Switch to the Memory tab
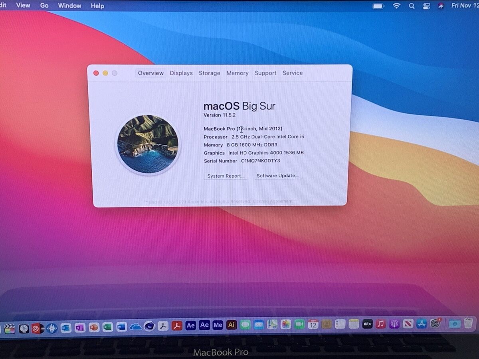This screenshot has width=479, height=359. click(238, 73)
